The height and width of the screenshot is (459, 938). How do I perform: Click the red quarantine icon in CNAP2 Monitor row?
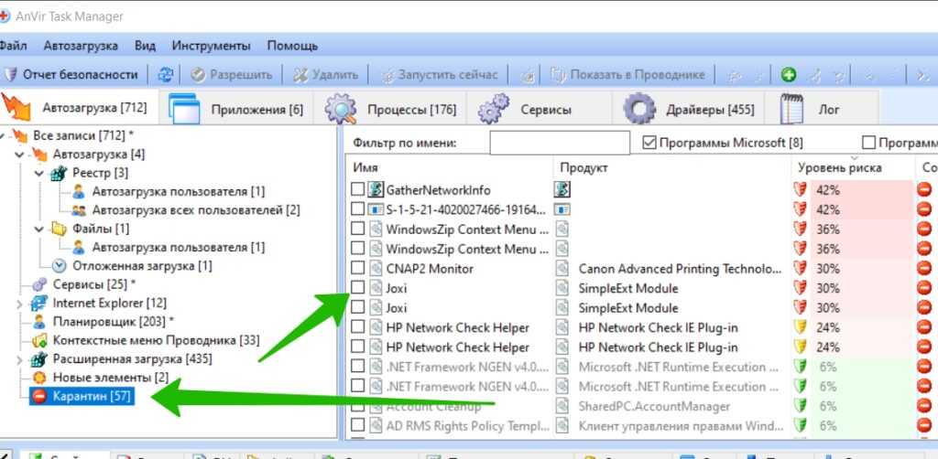(924, 269)
